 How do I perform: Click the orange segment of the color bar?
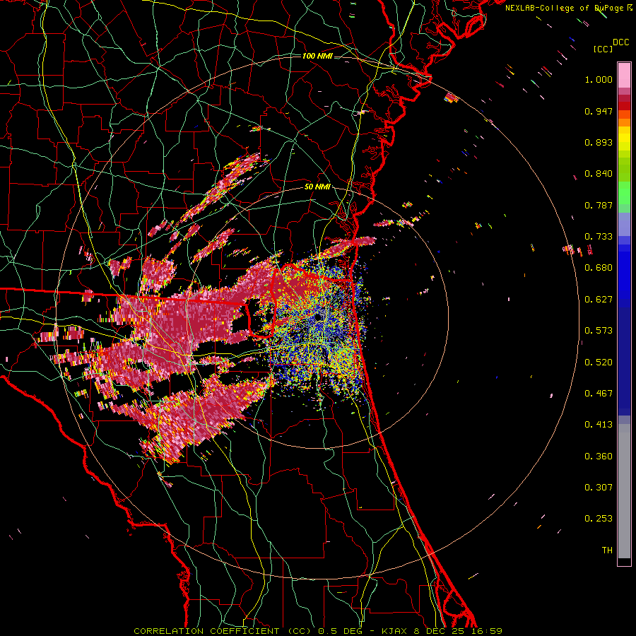click(x=624, y=122)
